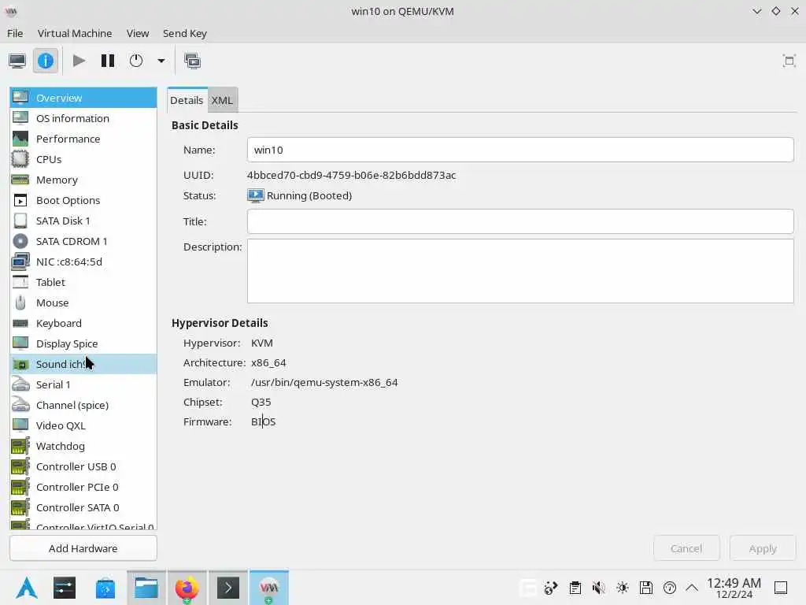Click Add Hardware button
The height and width of the screenshot is (605, 806).
click(x=83, y=548)
